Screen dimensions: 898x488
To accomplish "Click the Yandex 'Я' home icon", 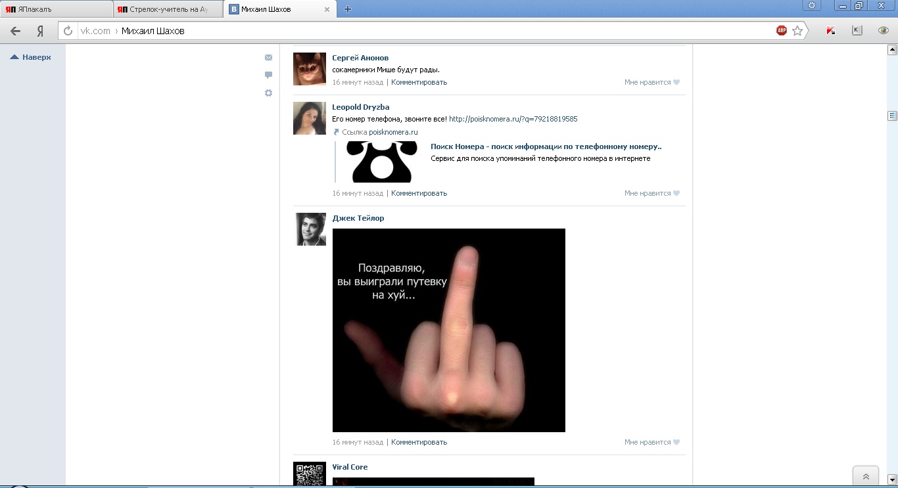I will pyautogui.click(x=40, y=31).
